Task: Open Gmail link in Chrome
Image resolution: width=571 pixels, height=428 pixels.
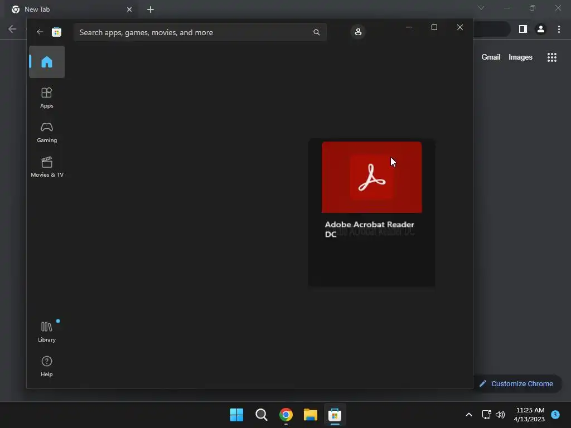Action: pos(491,57)
